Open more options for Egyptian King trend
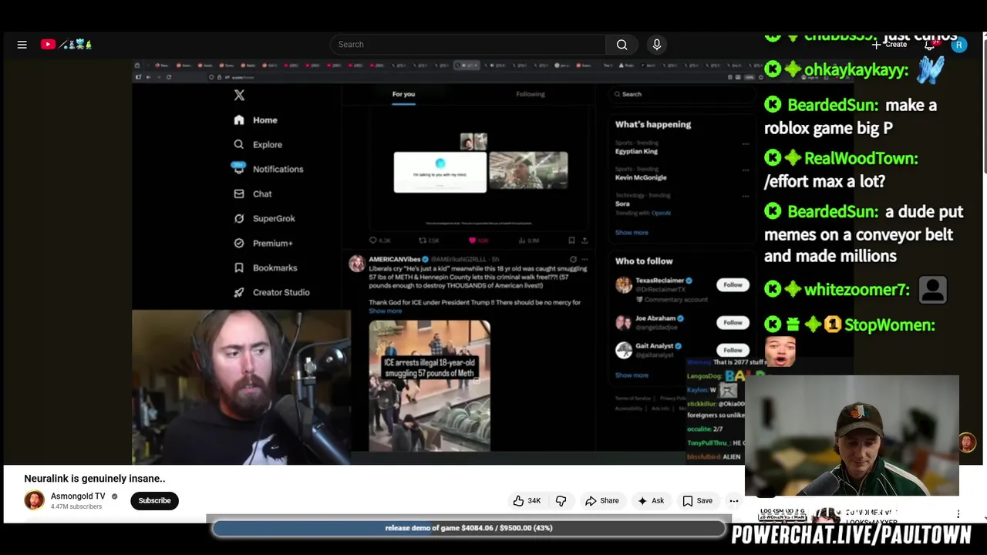 [x=745, y=144]
